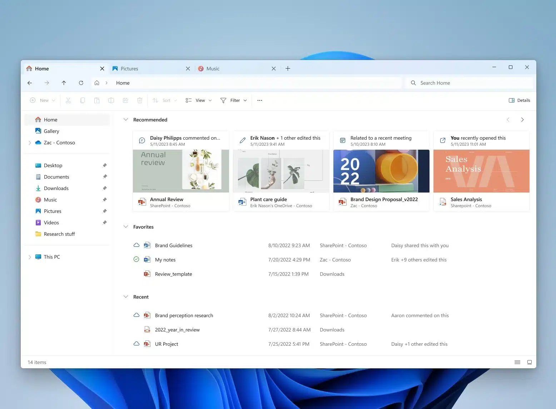Unpin Downloads from the sidebar

(105, 188)
